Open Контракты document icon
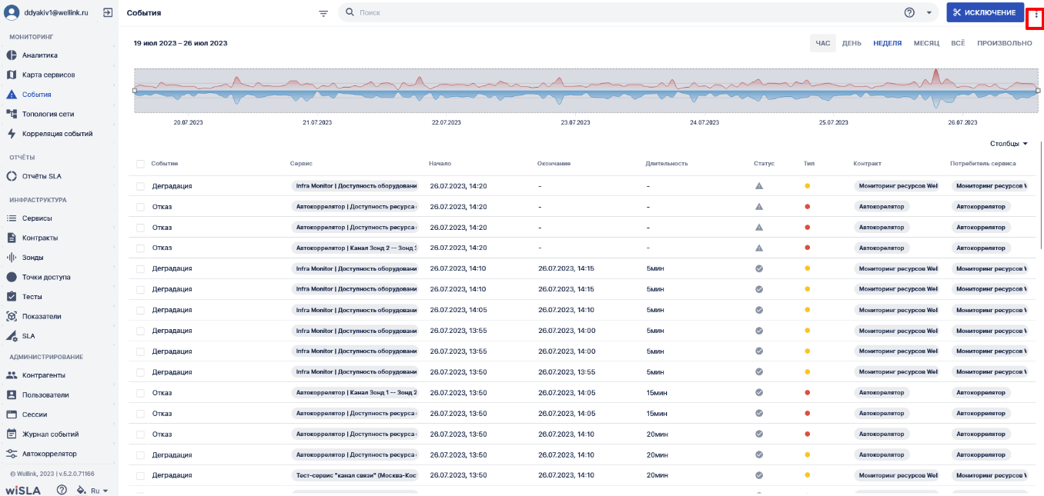 [x=12, y=238]
